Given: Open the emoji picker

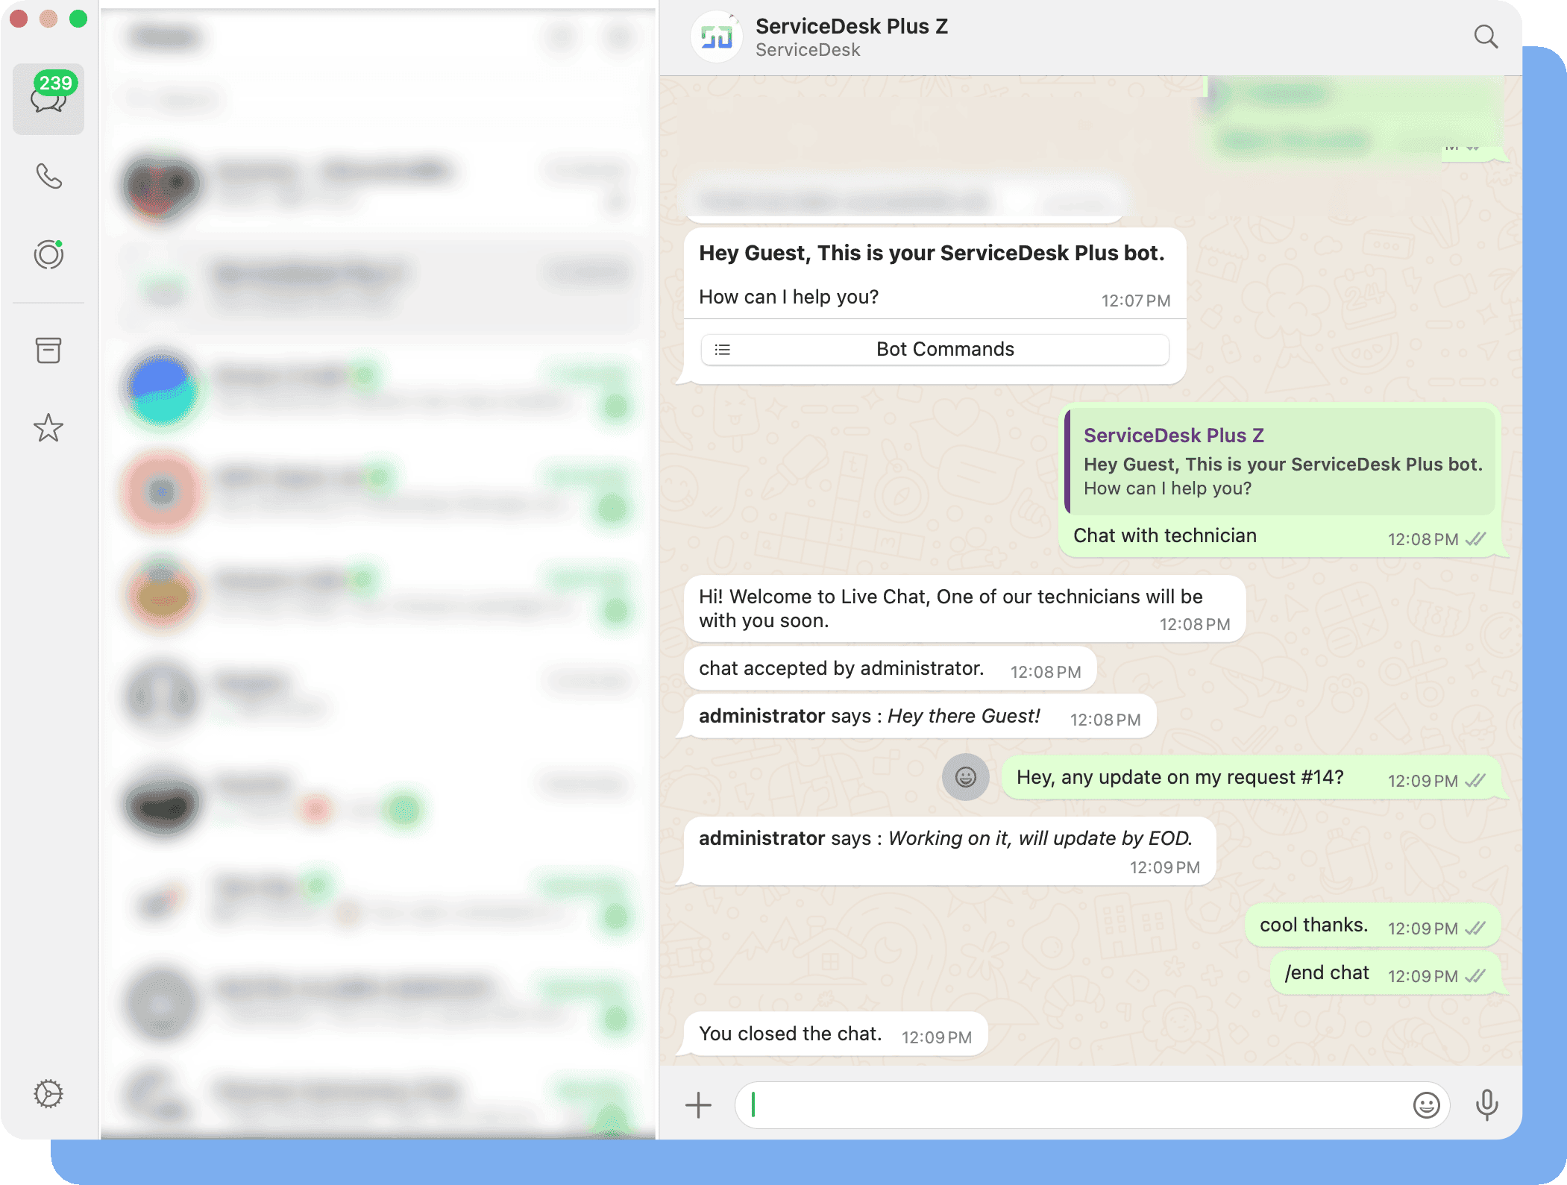Looking at the screenshot, I should tap(1427, 1104).
